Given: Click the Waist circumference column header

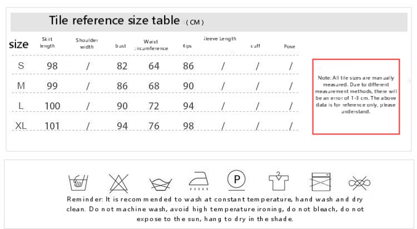Looking at the screenshot, I should click(151, 44).
